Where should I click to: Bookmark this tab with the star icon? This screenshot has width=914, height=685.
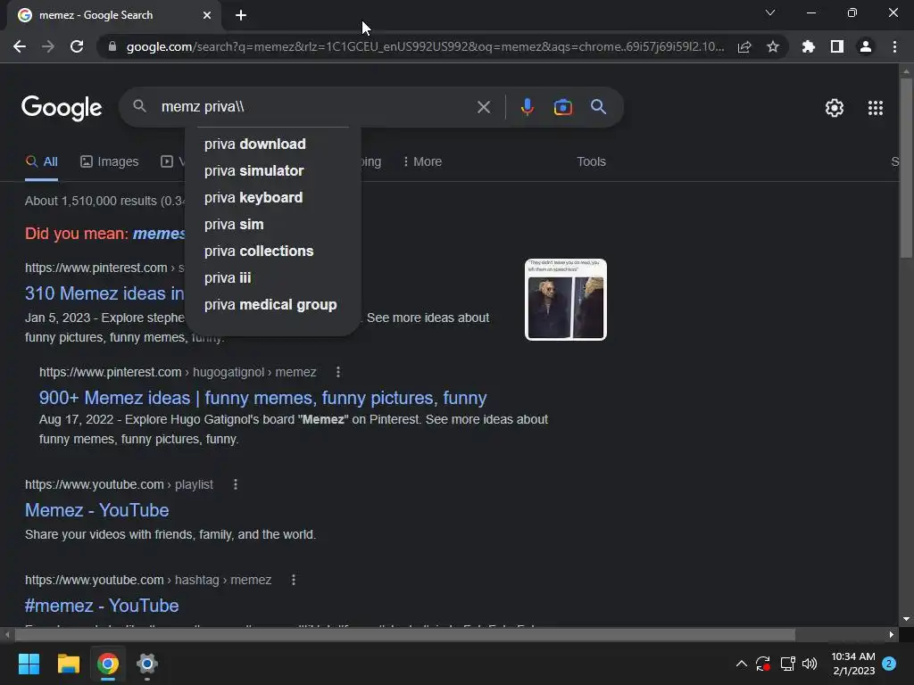[x=773, y=46]
